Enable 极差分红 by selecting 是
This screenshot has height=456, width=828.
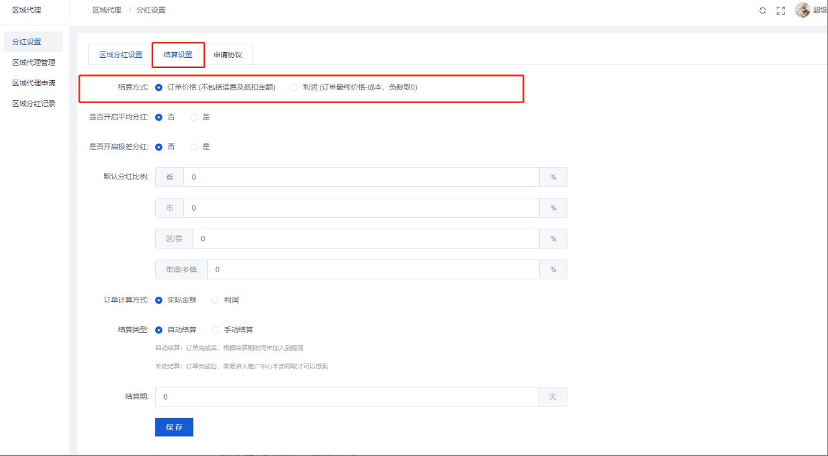pos(194,147)
